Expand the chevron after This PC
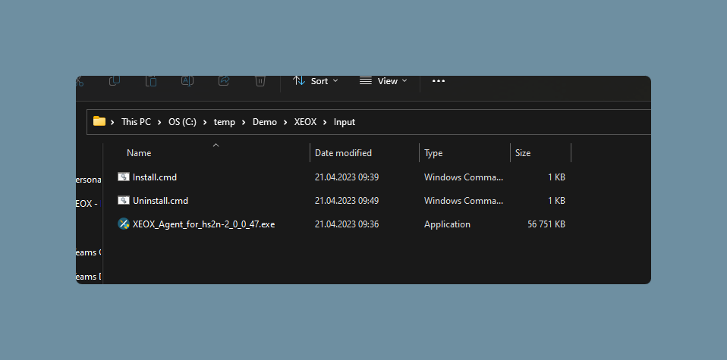The height and width of the screenshot is (360, 727). point(159,122)
